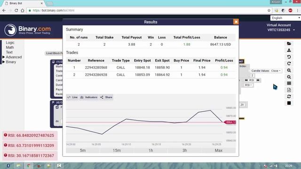This screenshot has width=301, height=169.
Task: Open the English language dropdown
Action: pyautogui.click(x=285, y=18)
